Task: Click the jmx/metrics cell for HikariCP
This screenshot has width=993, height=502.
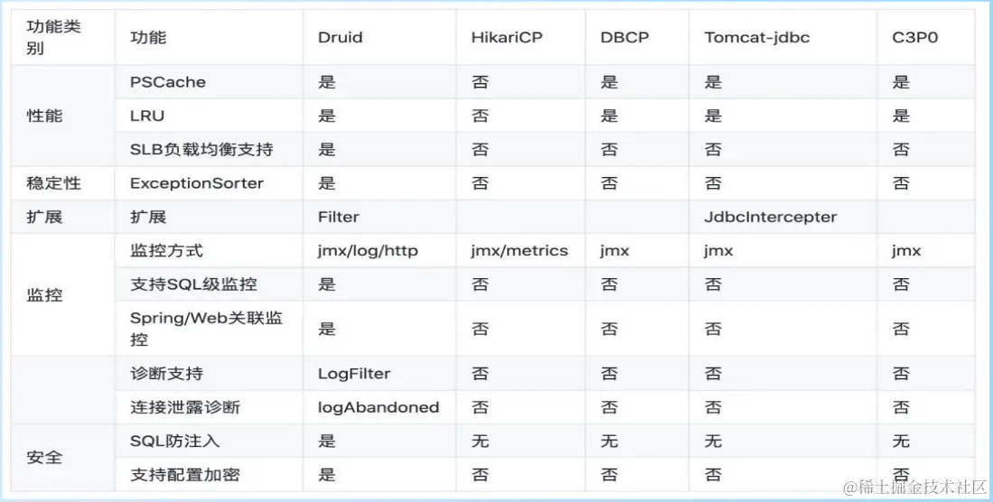Action: pyautogui.click(x=520, y=251)
